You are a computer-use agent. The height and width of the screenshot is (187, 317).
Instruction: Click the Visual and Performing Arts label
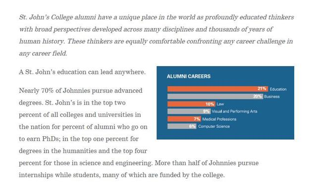[x=234, y=112]
